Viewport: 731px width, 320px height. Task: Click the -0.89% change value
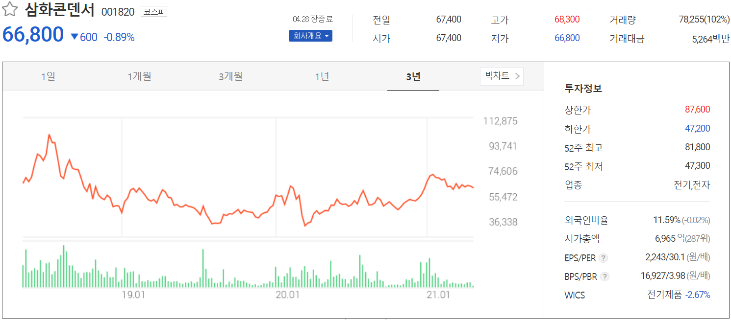[x=119, y=37]
